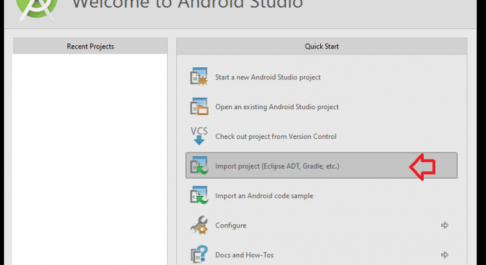Image resolution: width=486 pixels, height=265 pixels.
Task: Click the VCS checkout arrow icon
Action: pos(198,136)
